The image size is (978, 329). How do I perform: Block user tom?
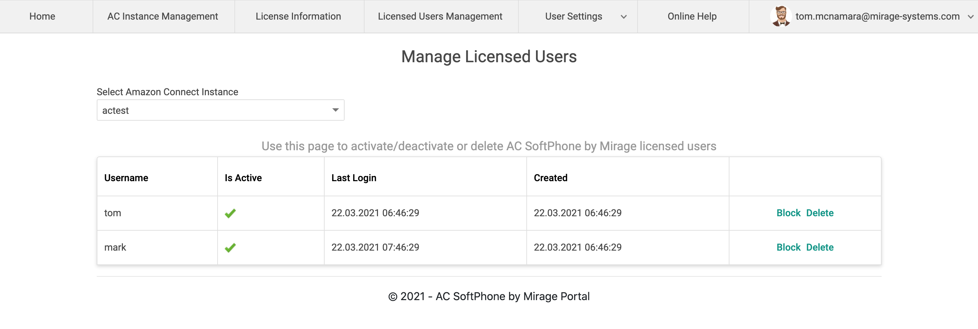(x=788, y=213)
